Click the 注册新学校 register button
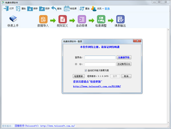Viewport: 171px width, 129px height. [x=124, y=57]
